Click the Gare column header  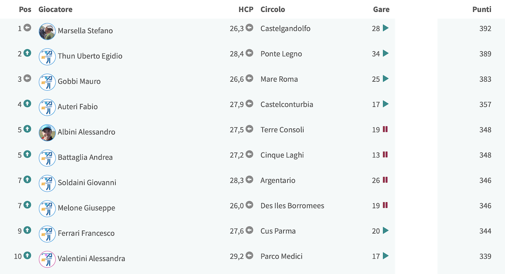381,9
